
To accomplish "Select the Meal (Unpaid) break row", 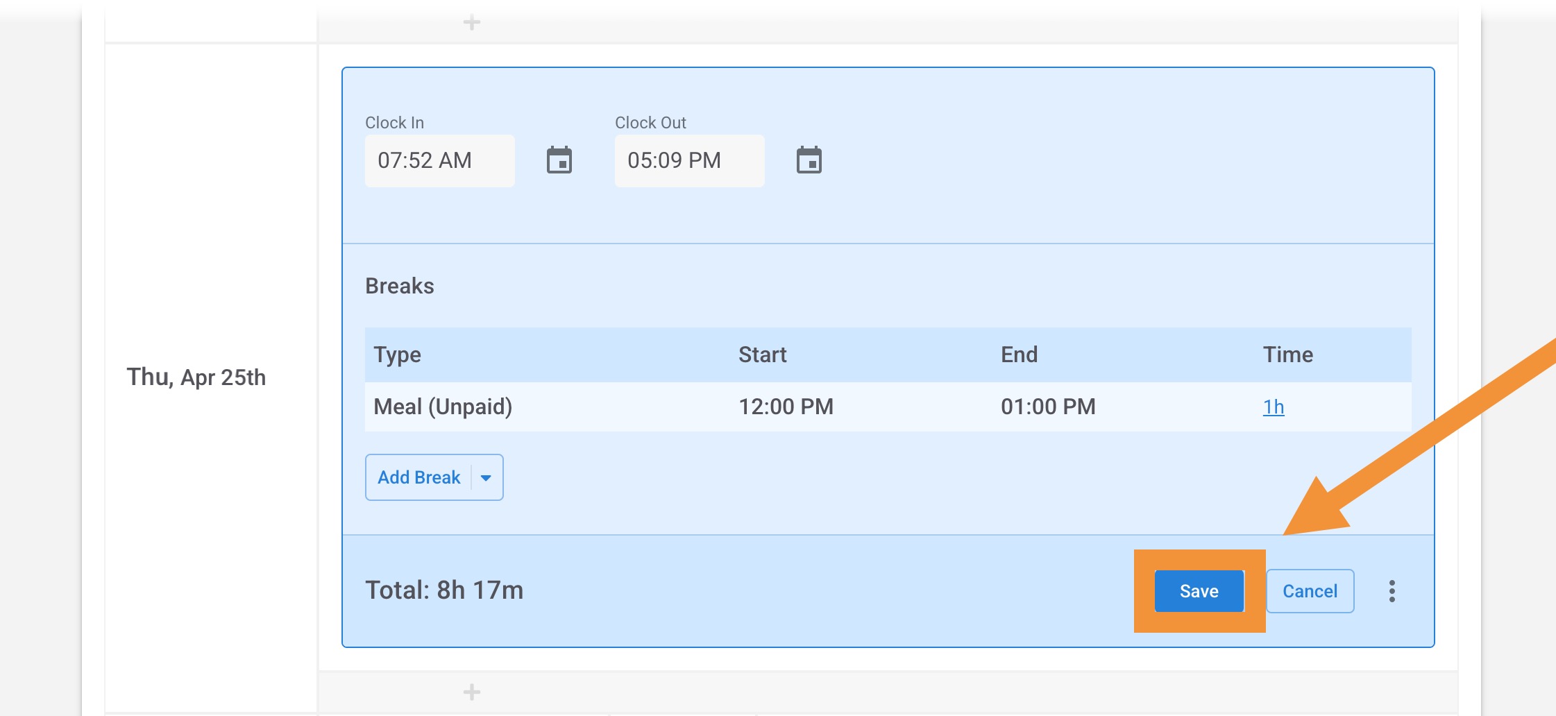I will click(x=888, y=407).
